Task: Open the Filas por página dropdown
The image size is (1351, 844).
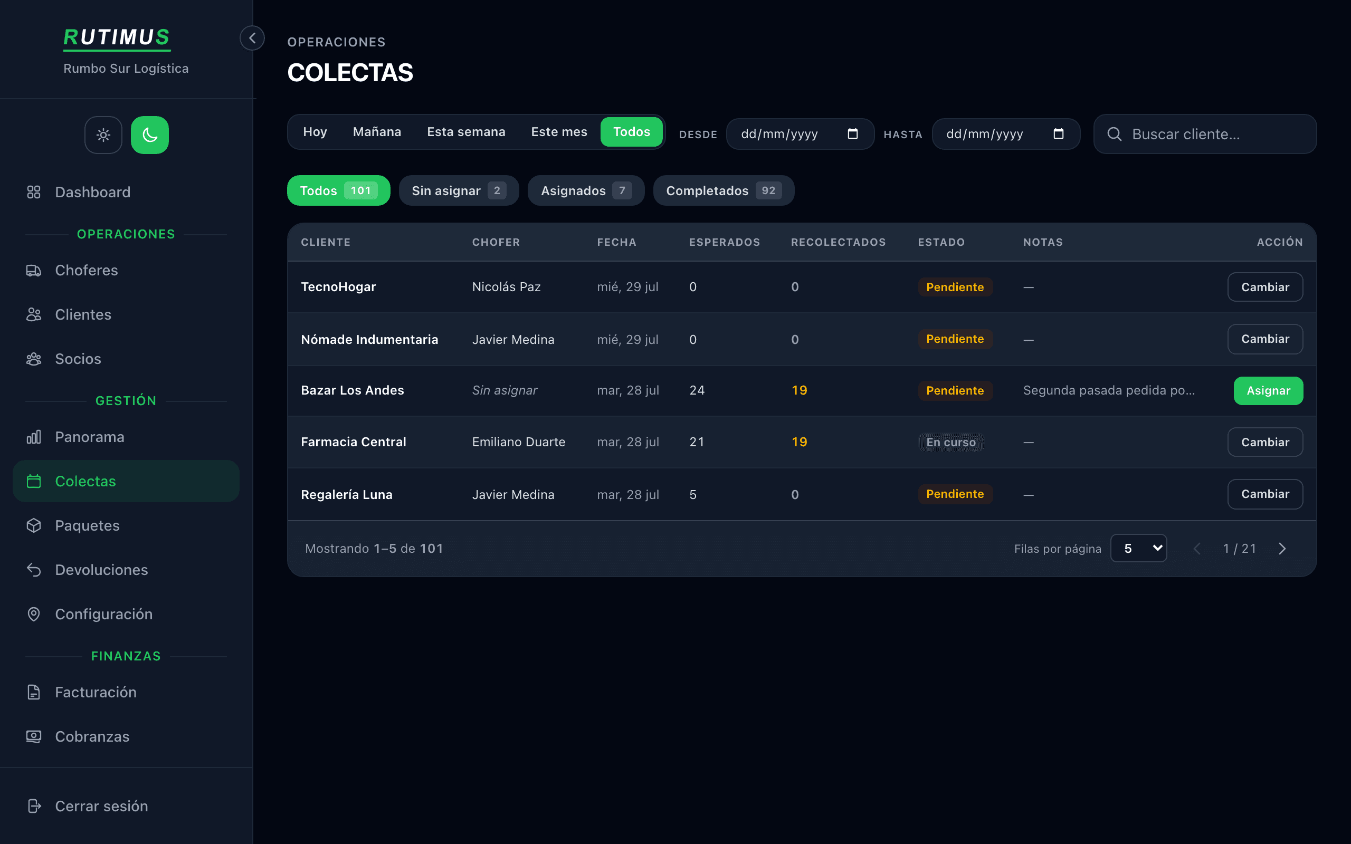Action: (1139, 548)
